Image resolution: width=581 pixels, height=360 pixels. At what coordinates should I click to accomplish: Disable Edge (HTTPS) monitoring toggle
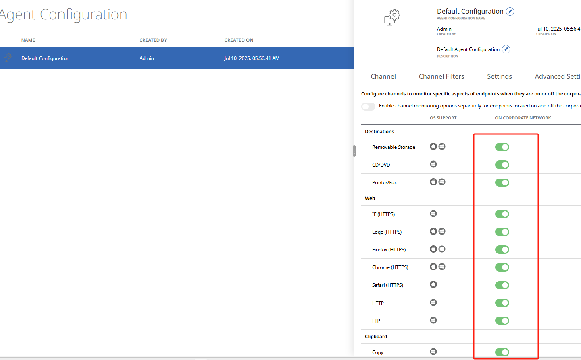(502, 232)
